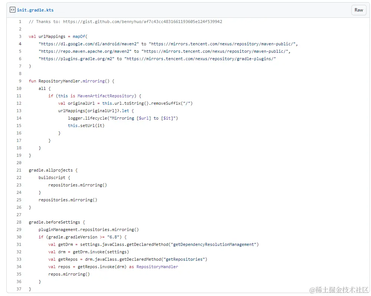Click the Raw button

coord(359,10)
